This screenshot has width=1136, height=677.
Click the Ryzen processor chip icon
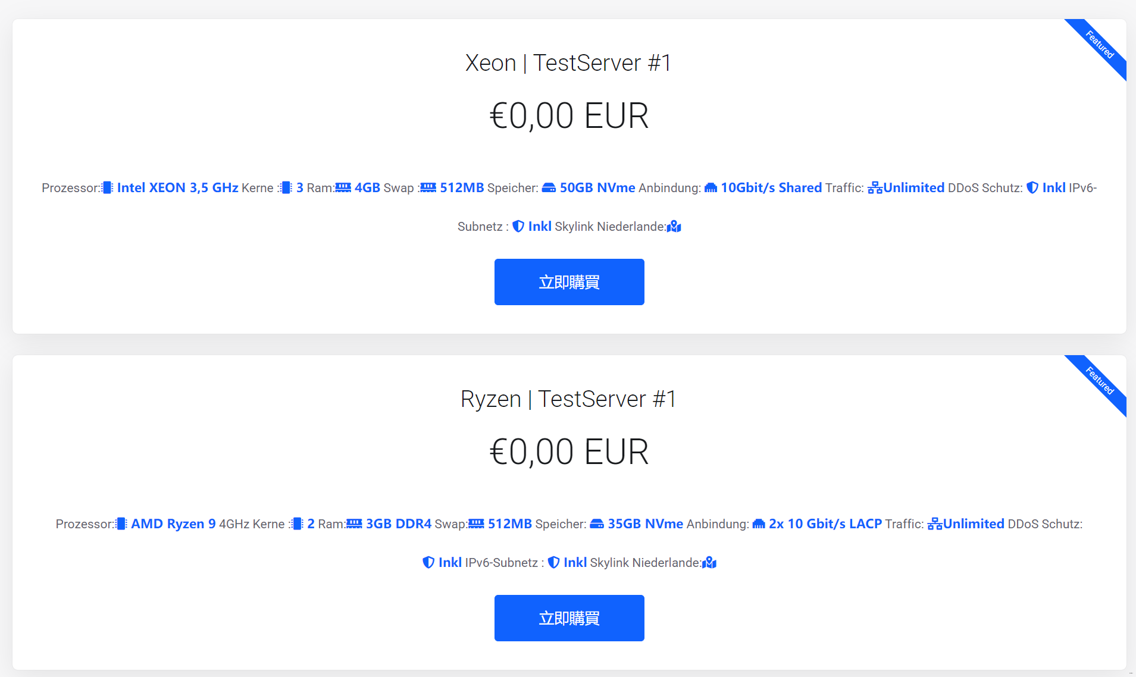click(x=121, y=524)
